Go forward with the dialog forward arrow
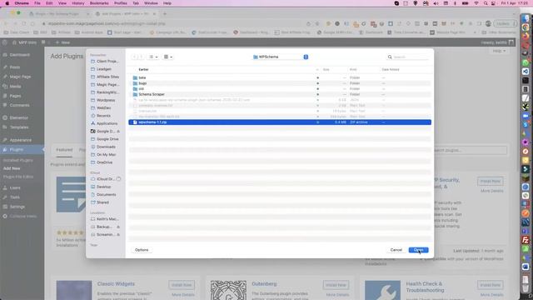The height and width of the screenshot is (300, 533). 141,57
